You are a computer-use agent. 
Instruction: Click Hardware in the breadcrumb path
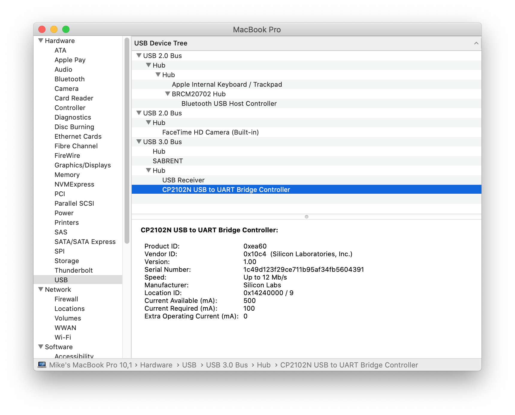click(x=156, y=365)
